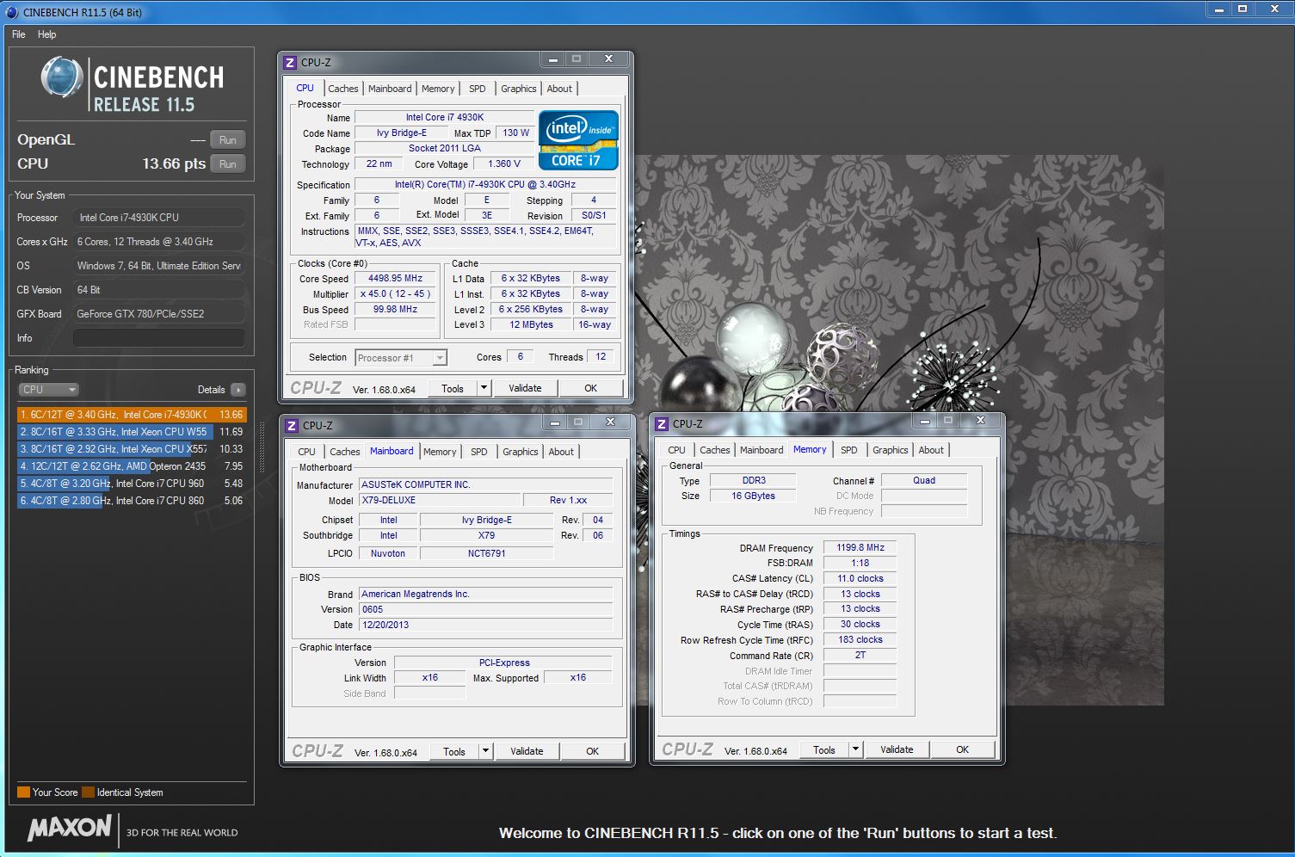Expand Tools dropdown arrow in CPU tab window
This screenshot has width=1295, height=857.
[x=484, y=388]
